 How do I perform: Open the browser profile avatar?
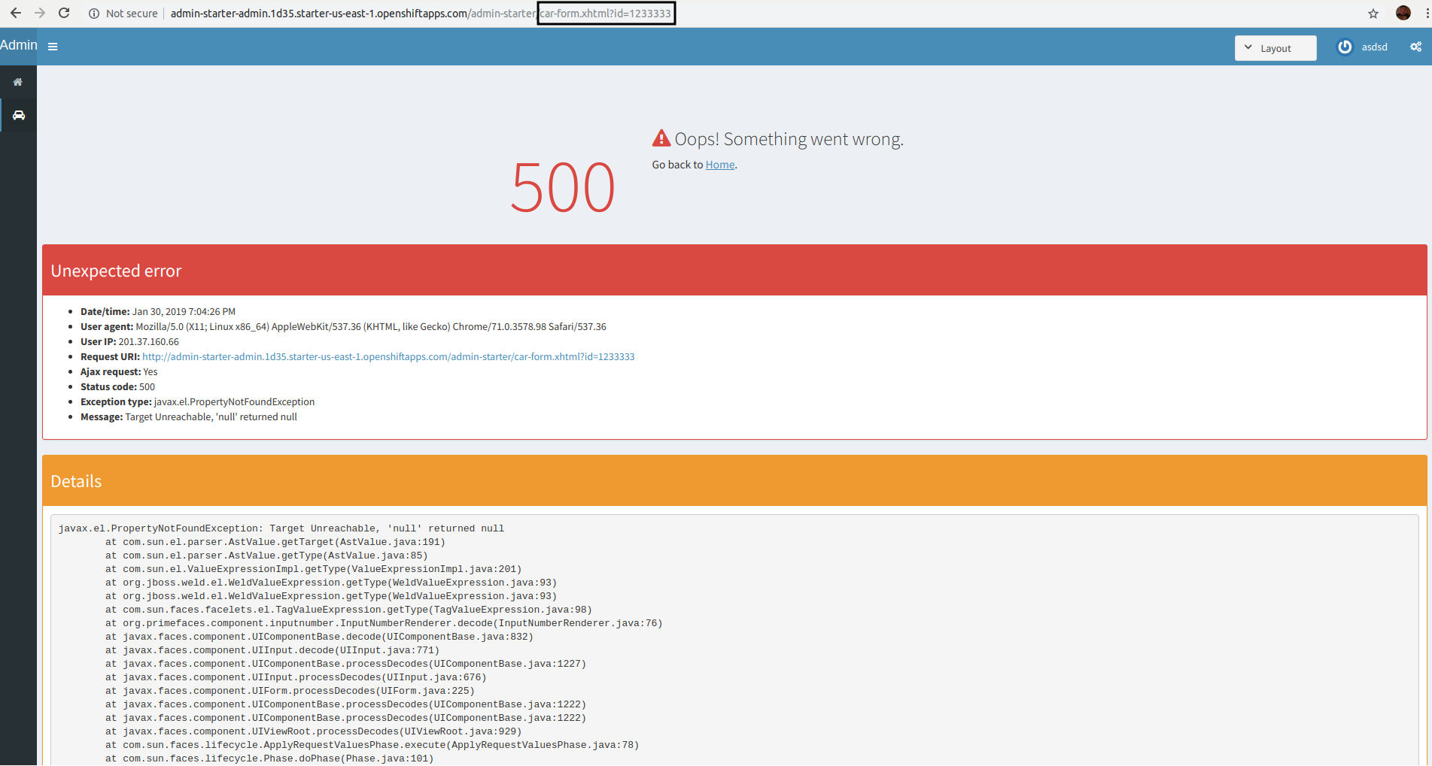pyautogui.click(x=1403, y=13)
